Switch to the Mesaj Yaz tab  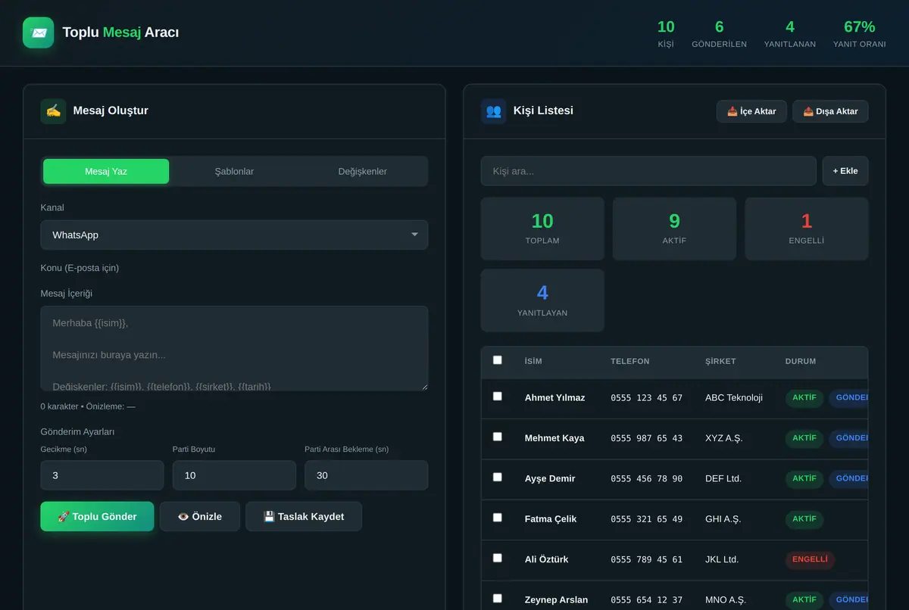pos(106,171)
